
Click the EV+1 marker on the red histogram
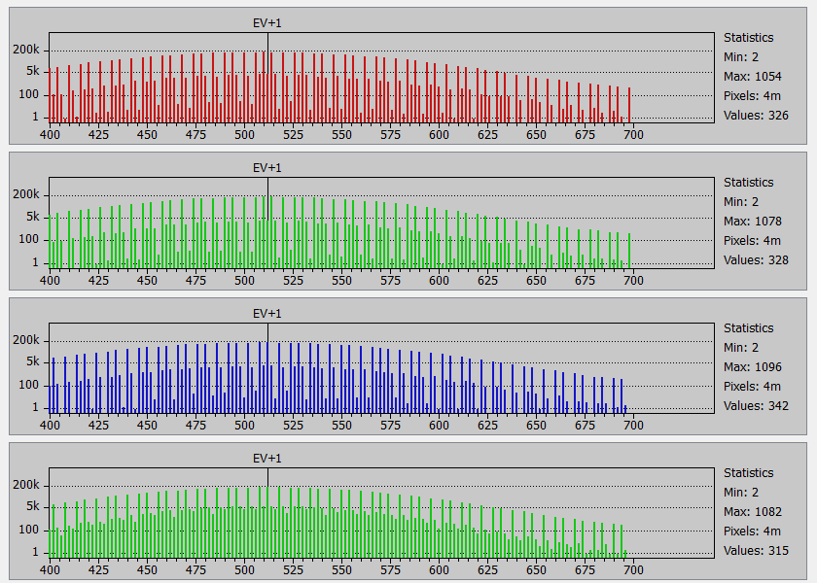[x=266, y=23]
